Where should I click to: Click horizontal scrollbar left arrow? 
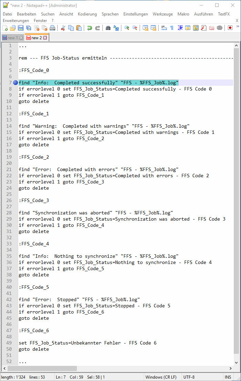pos(4,368)
